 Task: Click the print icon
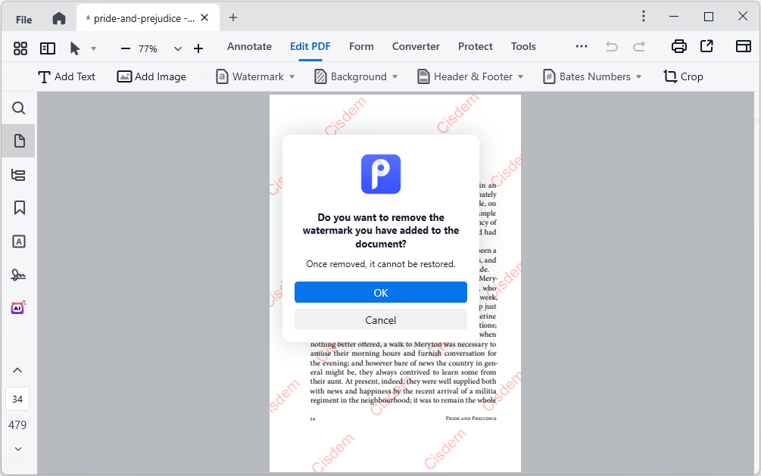[679, 47]
